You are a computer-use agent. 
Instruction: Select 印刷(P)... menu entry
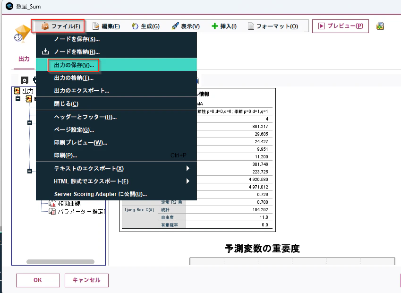tap(116, 155)
